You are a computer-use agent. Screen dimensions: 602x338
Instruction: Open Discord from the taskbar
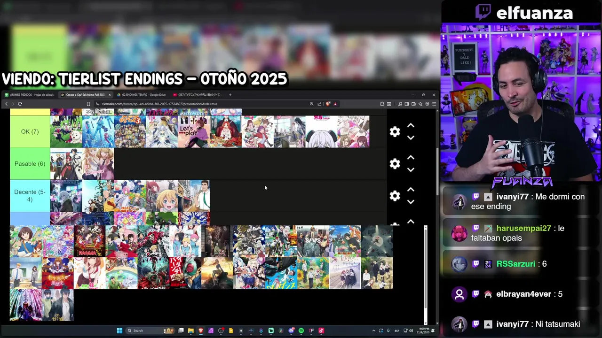pos(291,330)
